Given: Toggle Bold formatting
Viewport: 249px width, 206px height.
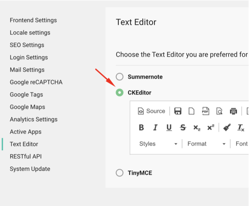Looking at the screenshot, I should [141, 128].
